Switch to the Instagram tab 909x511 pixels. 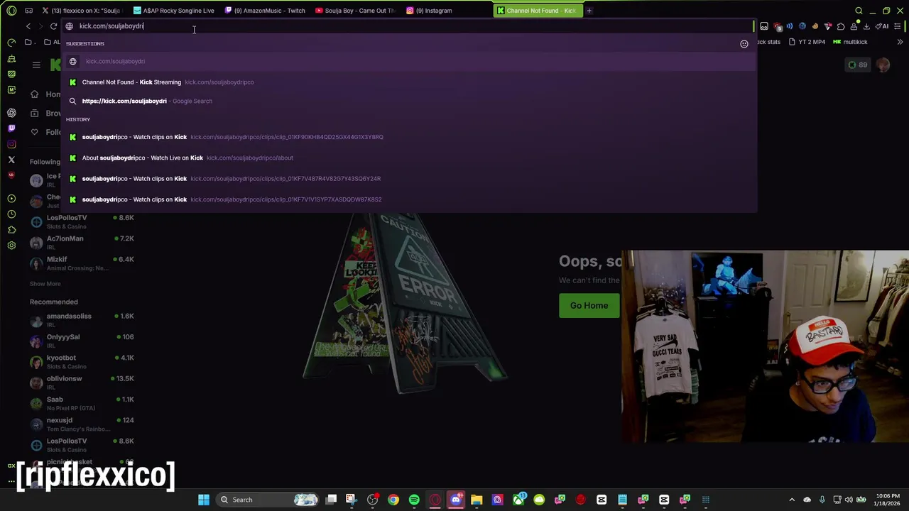[x=447, y=11]
